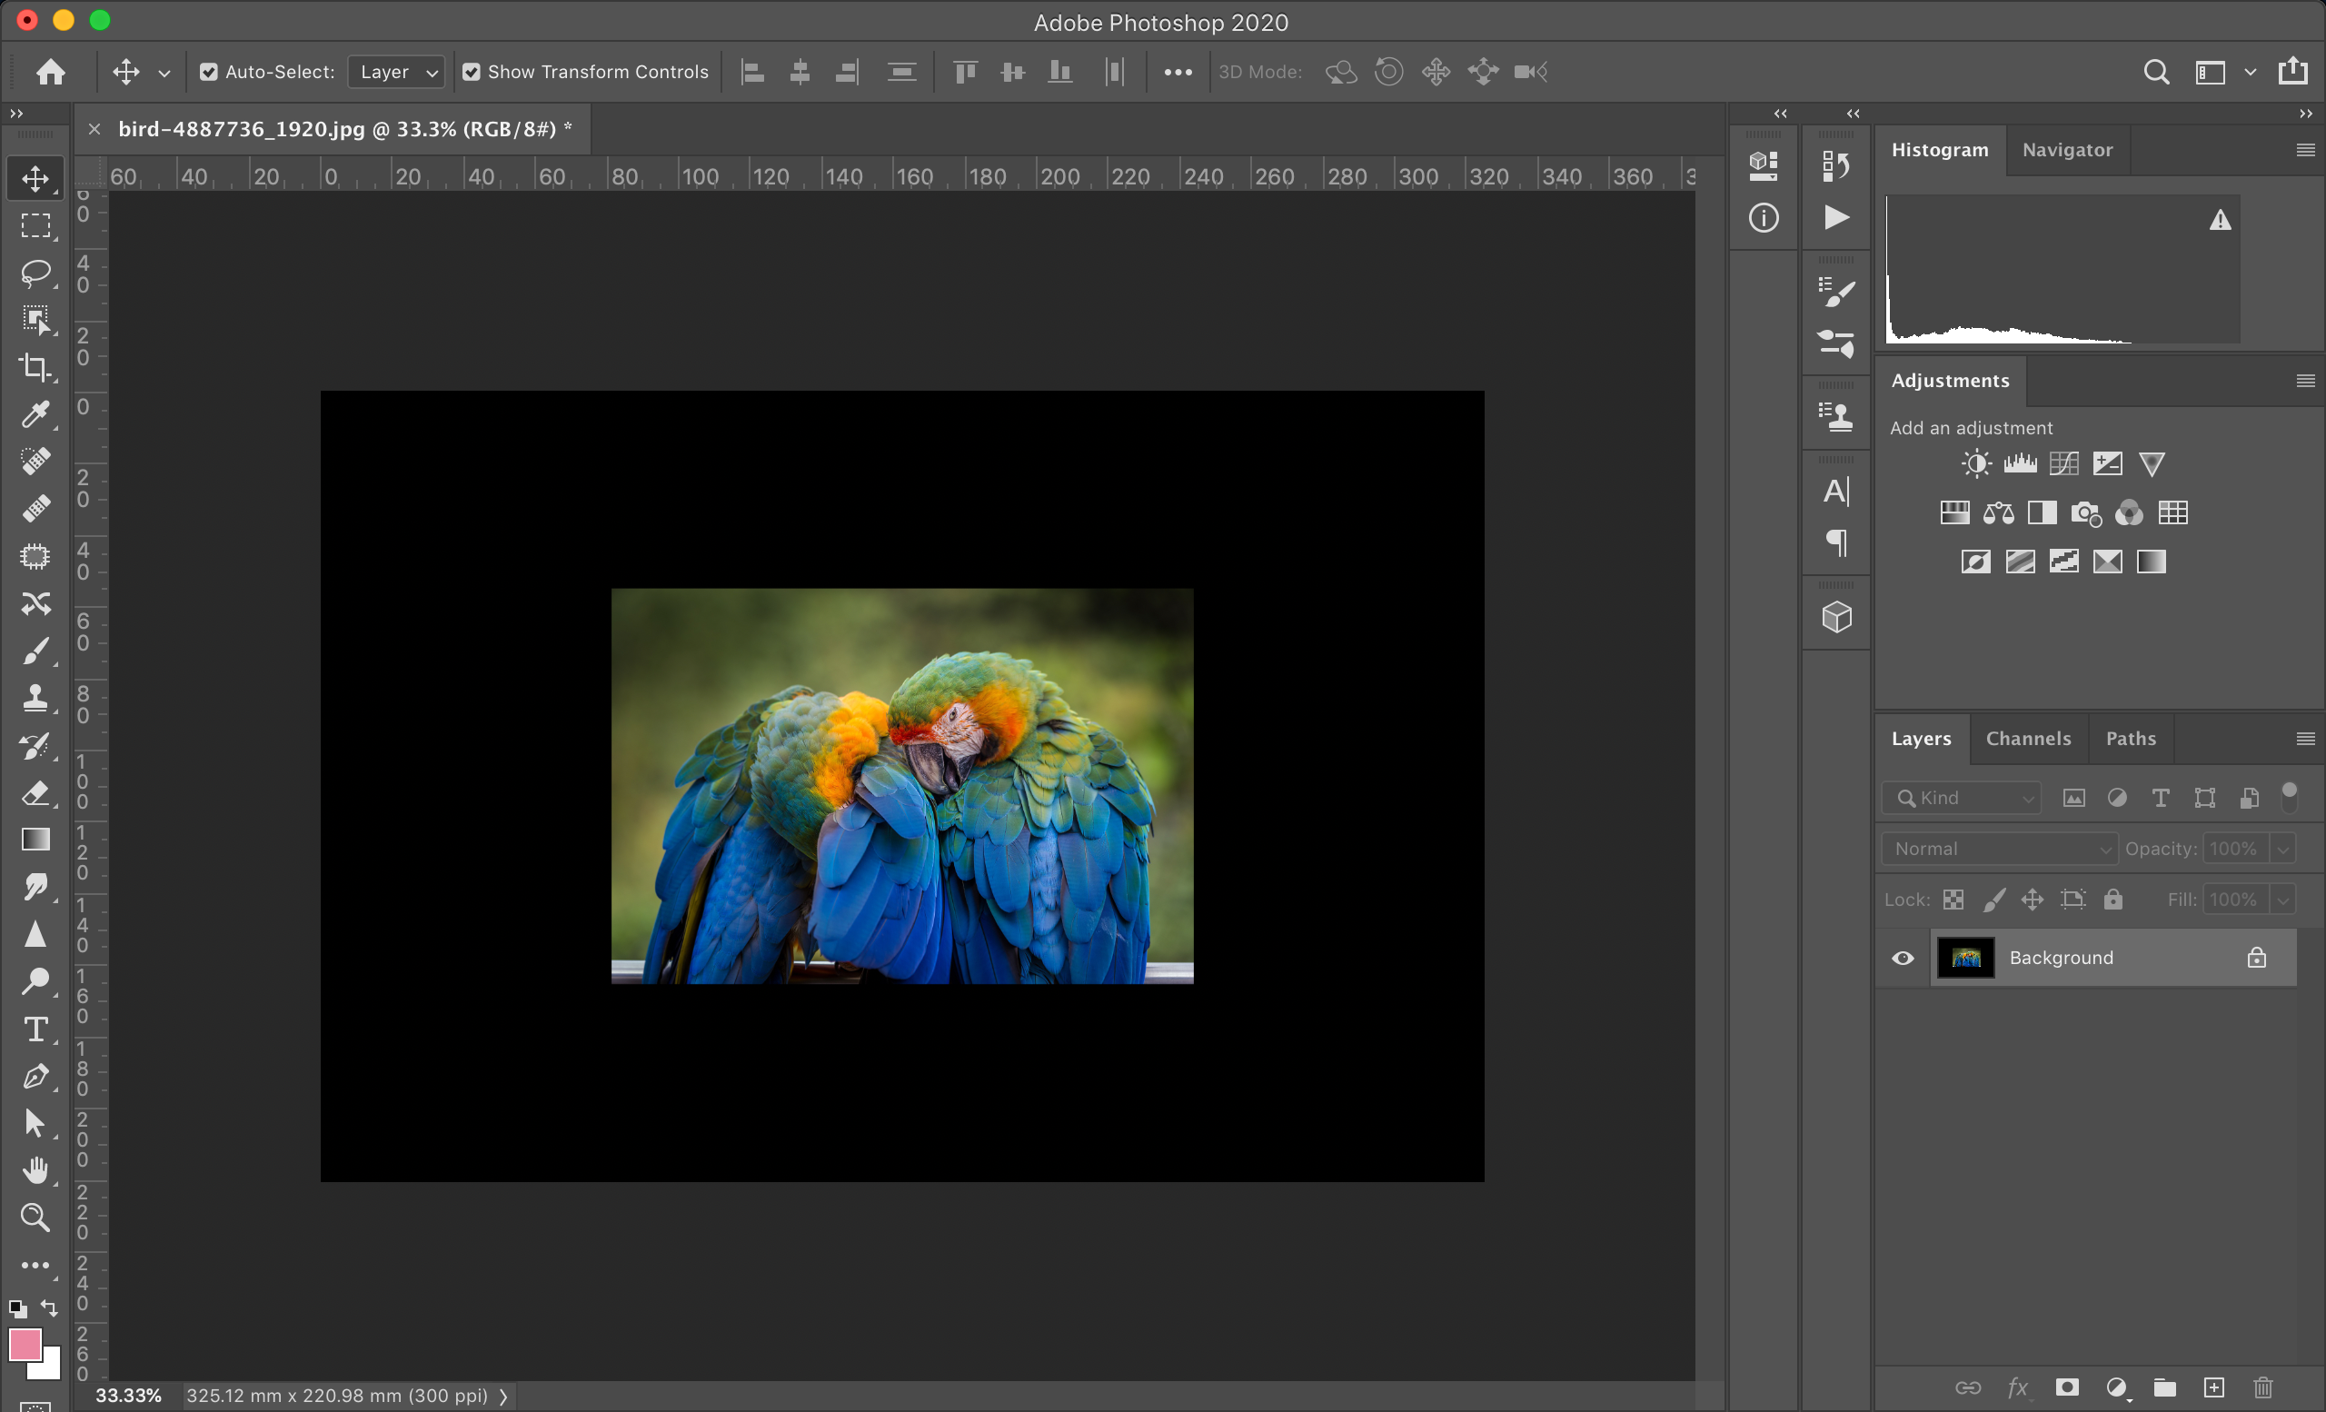2326x1412 pixels.
Task: Click the document tab bird-4887736_1920.jpg
Action: [337, 129]
